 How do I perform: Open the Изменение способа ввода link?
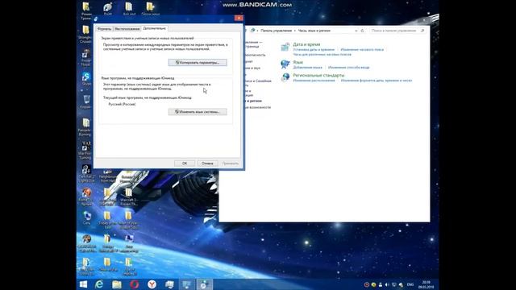tap(349, 68)
